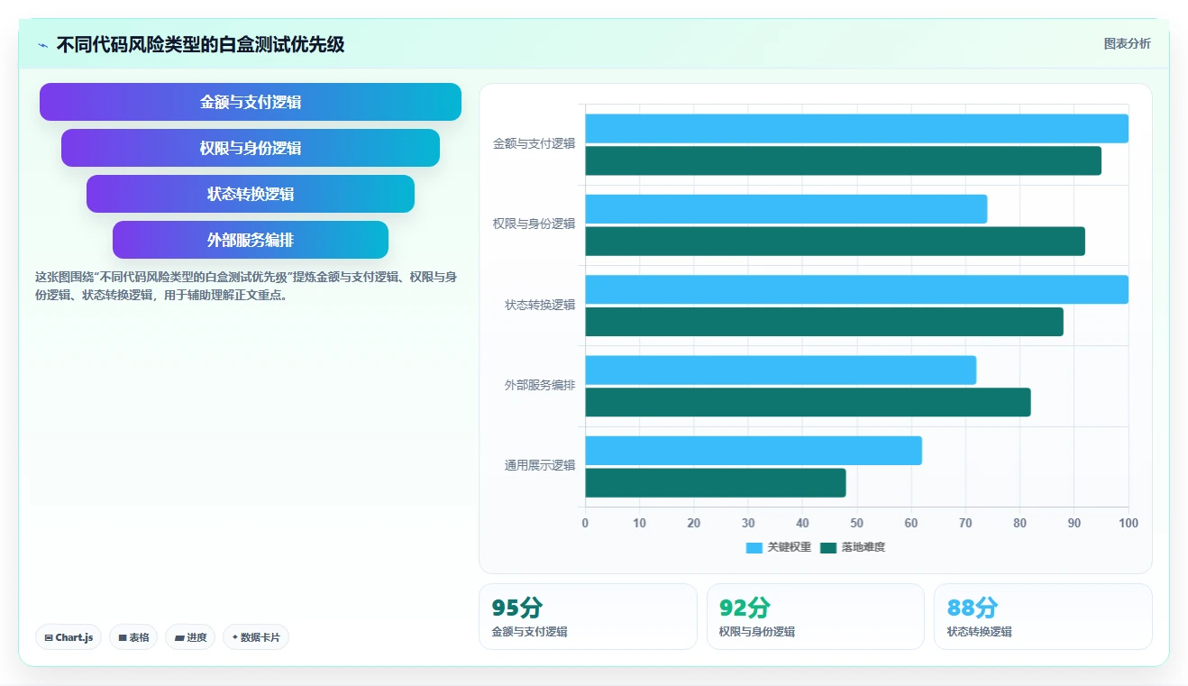Viewport: 1188px width, 686px height.
Task: Select the 金额与支付逻辑 funnel bar
Action: pyautogui.click(x=251, y=102)
